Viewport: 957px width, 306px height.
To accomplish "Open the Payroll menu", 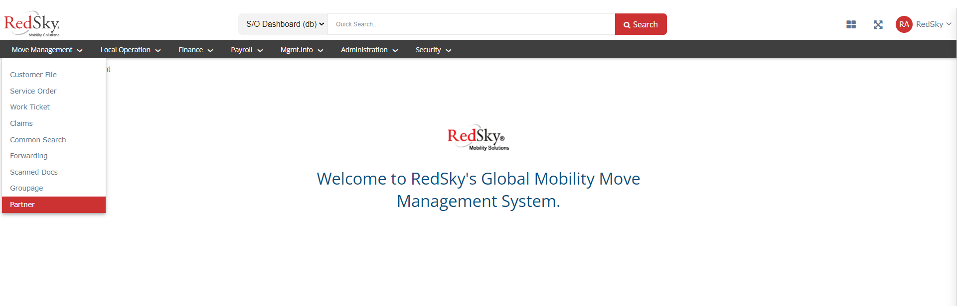I will coord(246,50).
